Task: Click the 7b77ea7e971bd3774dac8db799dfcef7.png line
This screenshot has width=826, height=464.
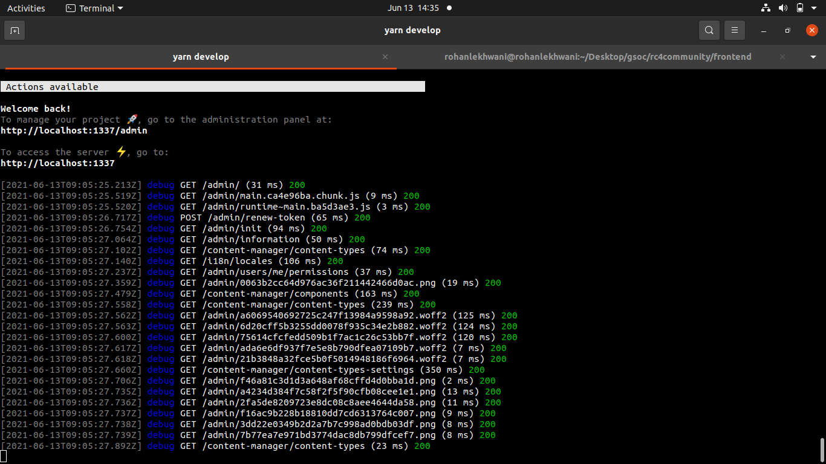Action: click(248, 435)
